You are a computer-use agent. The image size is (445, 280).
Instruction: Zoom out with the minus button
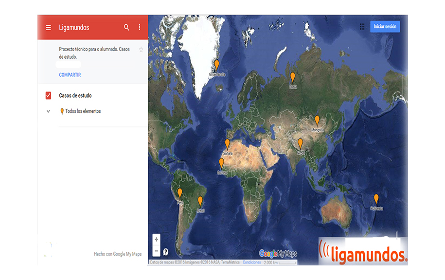157,251
